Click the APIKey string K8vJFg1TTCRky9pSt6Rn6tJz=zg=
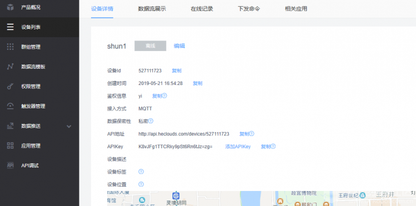The width and height of the screenshot is (416, 206). point(176,147)
